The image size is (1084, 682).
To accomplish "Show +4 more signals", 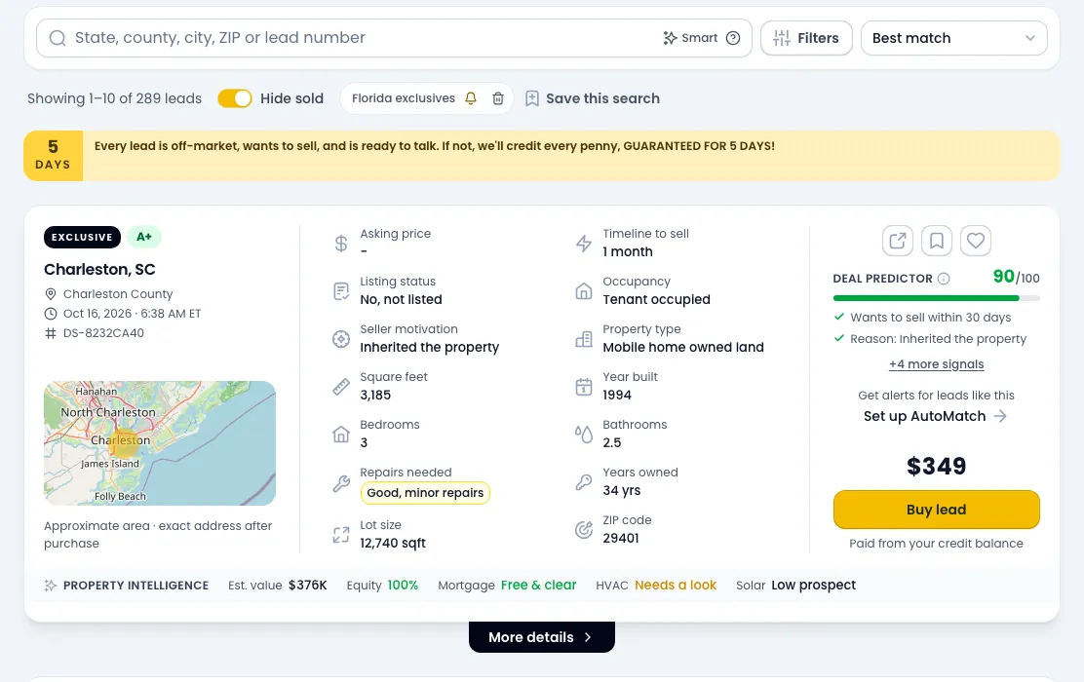I will 936,364.
